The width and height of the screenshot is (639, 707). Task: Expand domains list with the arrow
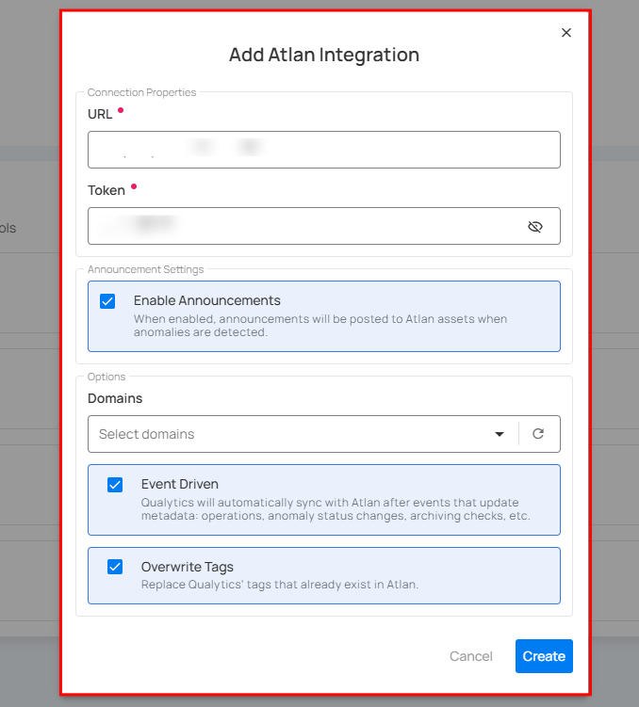click(x=500, y=434)
